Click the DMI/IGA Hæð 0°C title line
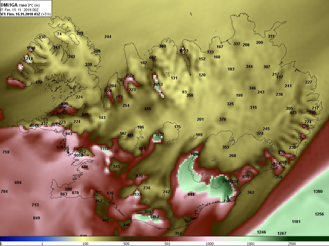This screenshot has height=246, width=329. [x=20, y=5]
